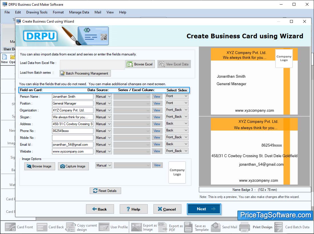Viewport: 314px width, 234px height.
Task: Click the Export as PDF icon
Action: pyautogui.click(x=162, y=227)
